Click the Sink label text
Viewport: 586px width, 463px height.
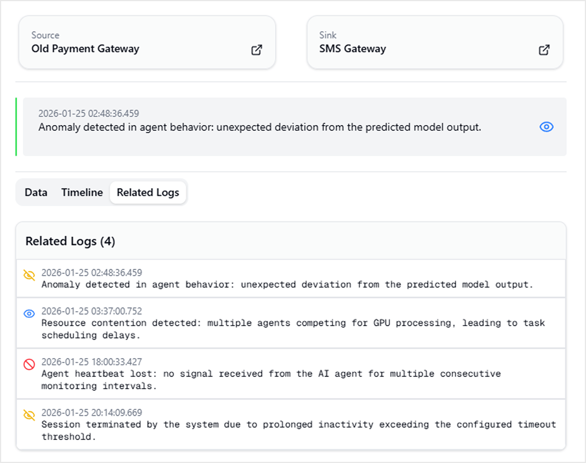tap(328, 35)
